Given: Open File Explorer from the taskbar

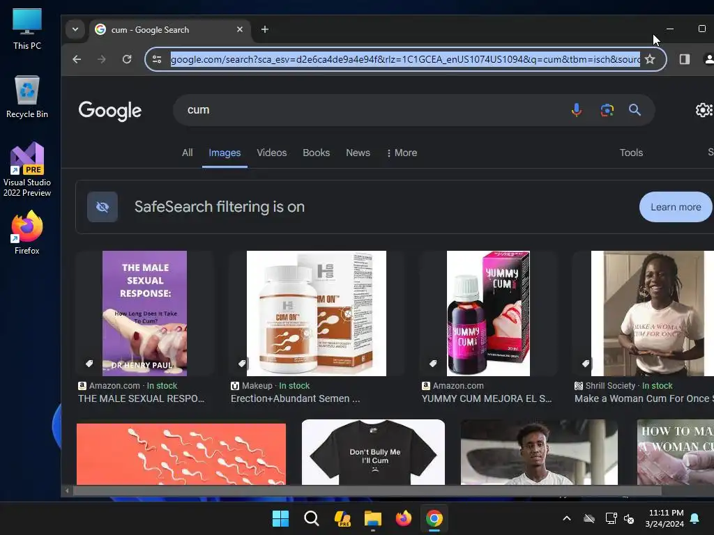Looking at the screenshot, I should [372, 518].
